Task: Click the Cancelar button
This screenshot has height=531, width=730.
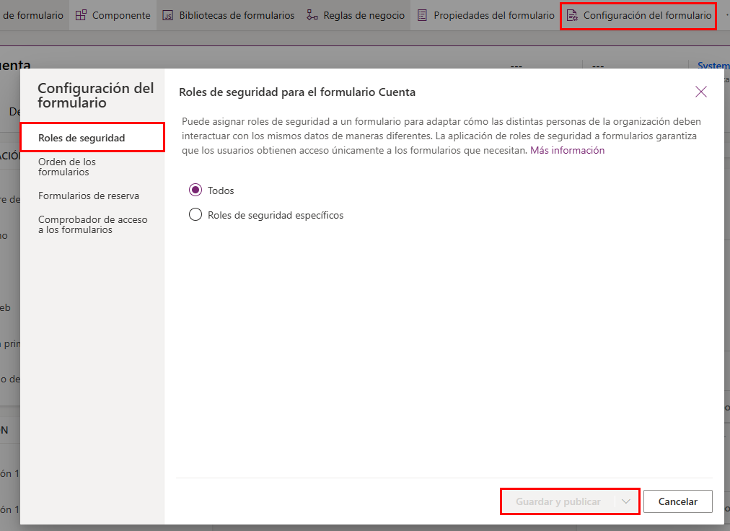Action: click(x=678, y=501)
